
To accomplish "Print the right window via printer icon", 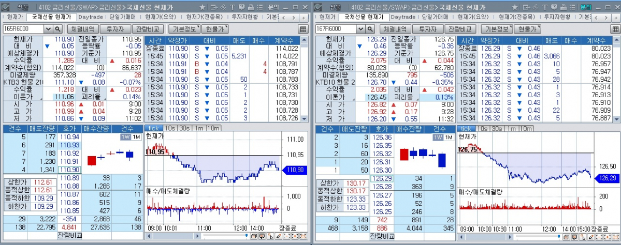I will coord(563,7).
